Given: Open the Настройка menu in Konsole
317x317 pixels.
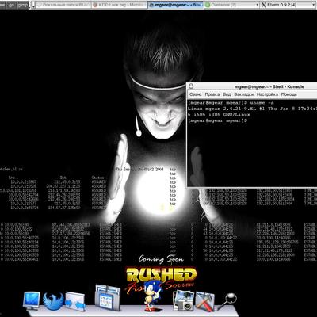Looking at the screenshot, I should point(267,94).
